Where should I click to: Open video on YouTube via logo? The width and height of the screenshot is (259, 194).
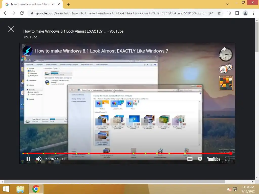click(213, 159)
